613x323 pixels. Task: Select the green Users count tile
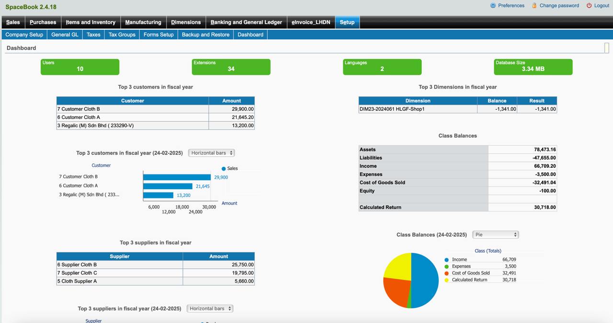pyautogui.click(x=79, y=67)
